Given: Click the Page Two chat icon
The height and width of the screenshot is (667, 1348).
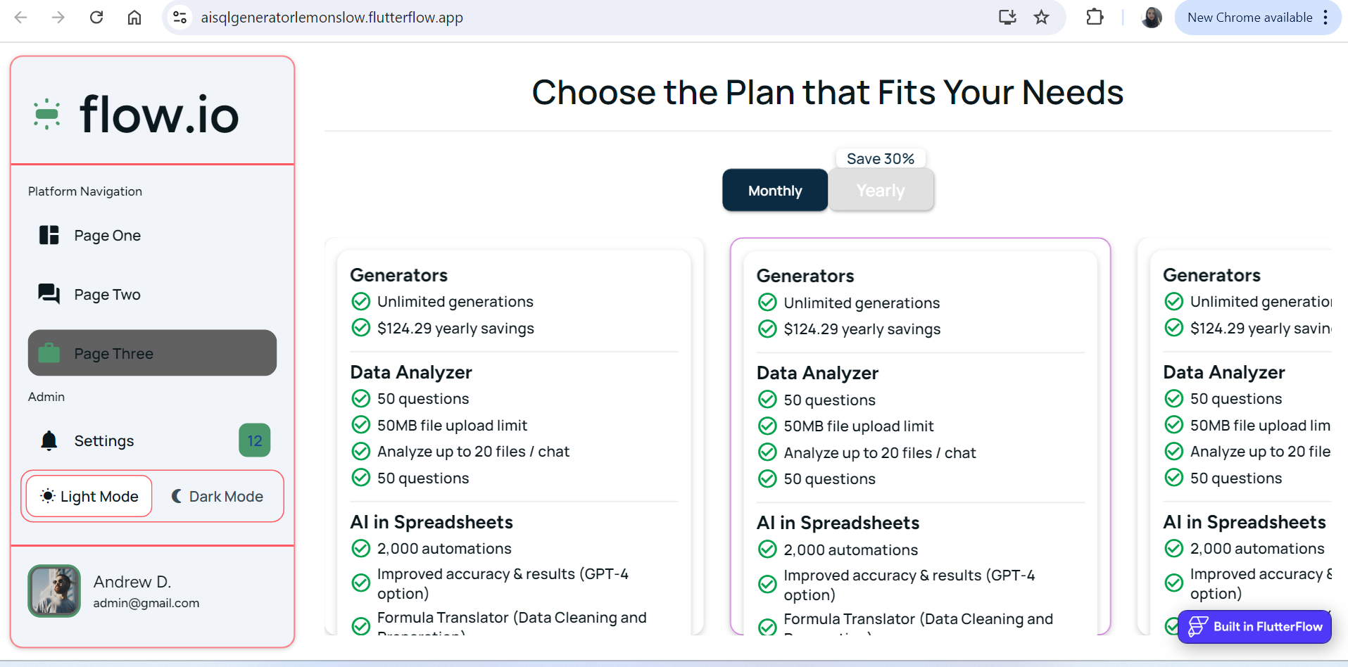Looking at the screenshot, I should [x=49, y=294].
